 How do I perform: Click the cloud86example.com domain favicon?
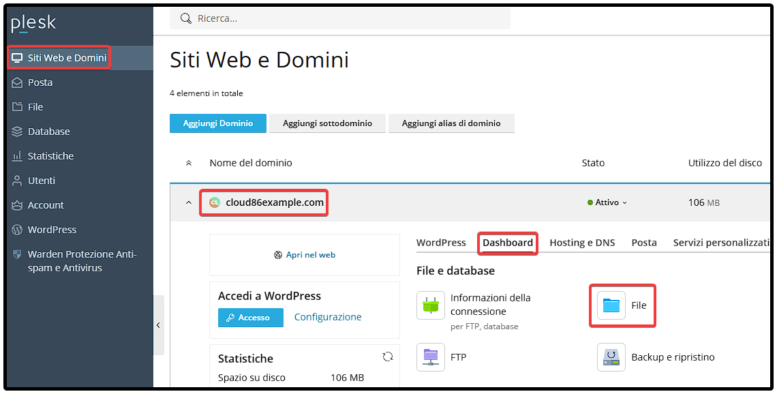pyautogui.click(x=215, y=202)
